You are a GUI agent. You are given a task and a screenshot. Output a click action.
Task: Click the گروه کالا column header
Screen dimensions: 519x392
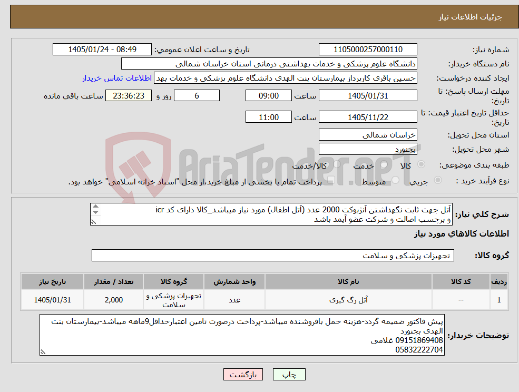point(174,282)
